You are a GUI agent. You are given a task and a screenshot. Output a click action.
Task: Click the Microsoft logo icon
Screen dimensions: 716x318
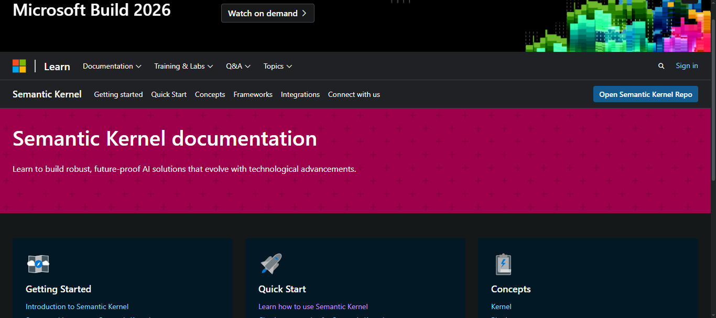click(19, 66)
